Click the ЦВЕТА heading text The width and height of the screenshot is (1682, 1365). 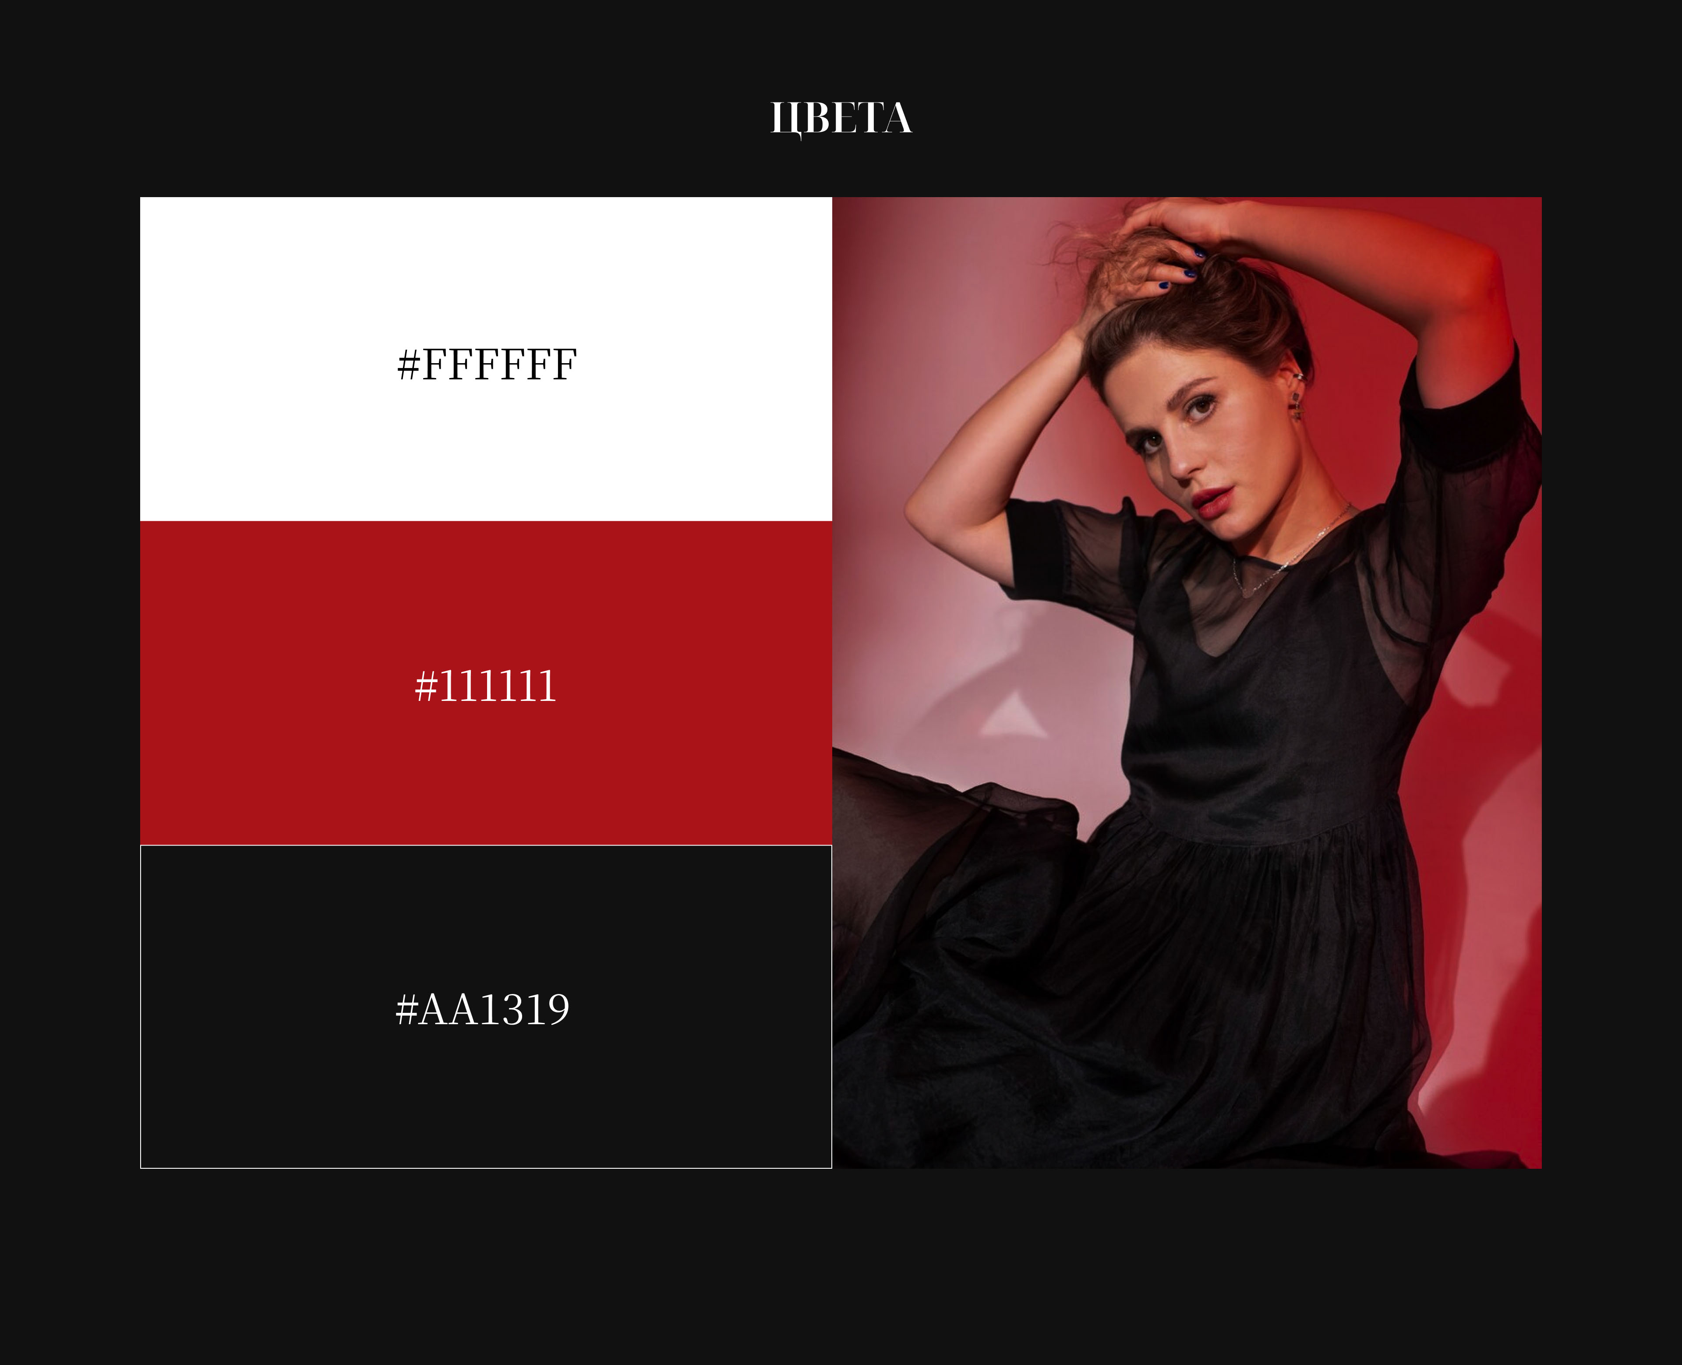[x=841, y=119]
